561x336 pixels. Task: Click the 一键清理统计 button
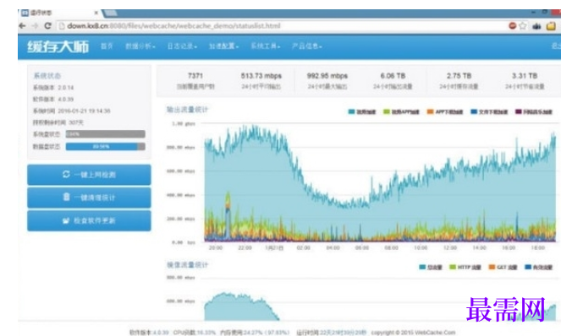[x=89, y=198]
